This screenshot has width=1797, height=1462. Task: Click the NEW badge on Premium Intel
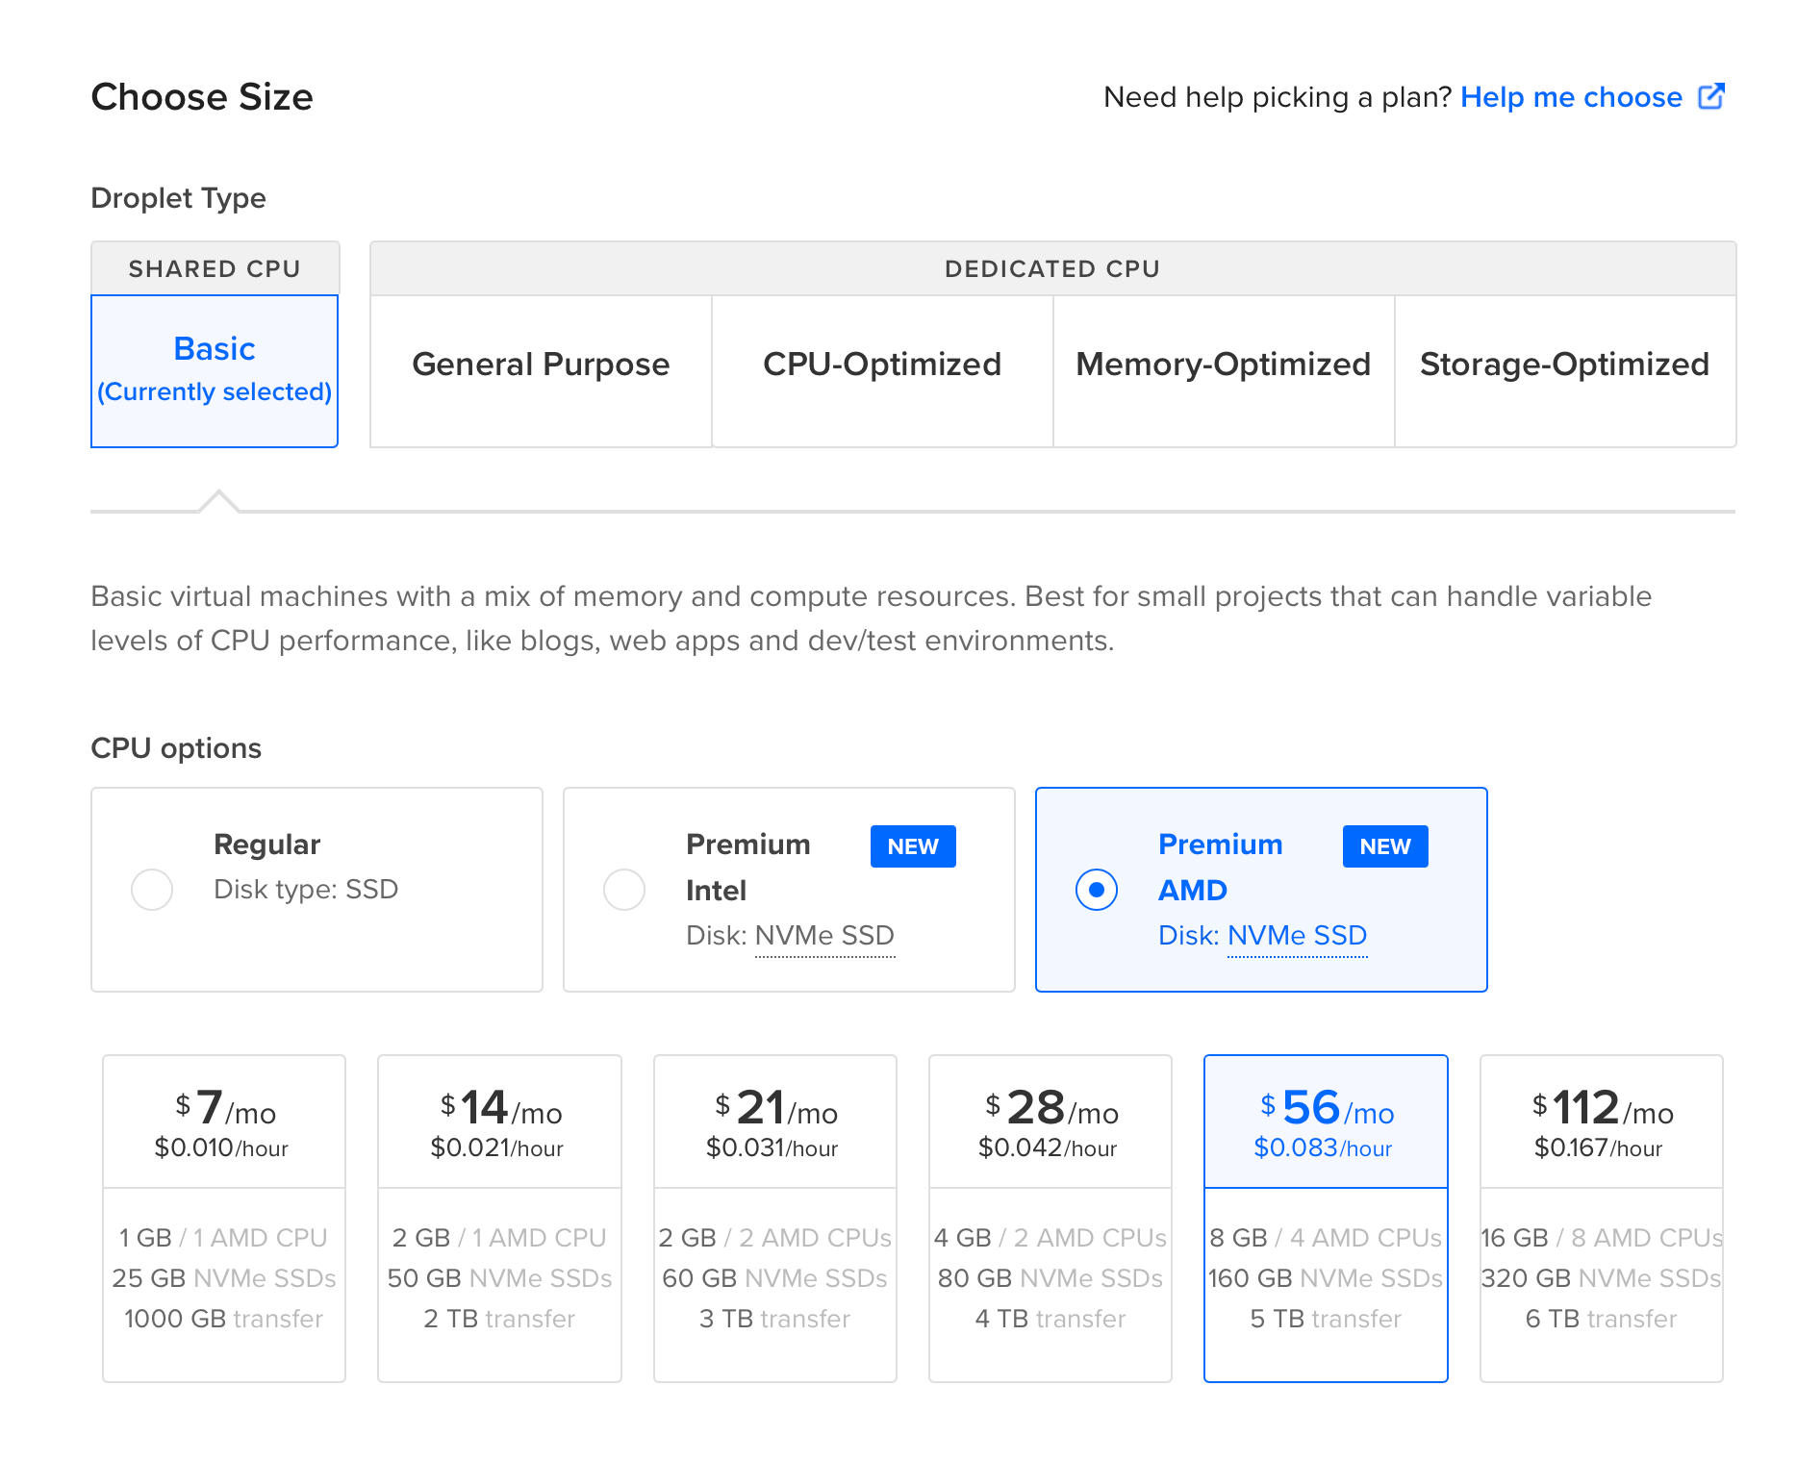pos(912,846)
